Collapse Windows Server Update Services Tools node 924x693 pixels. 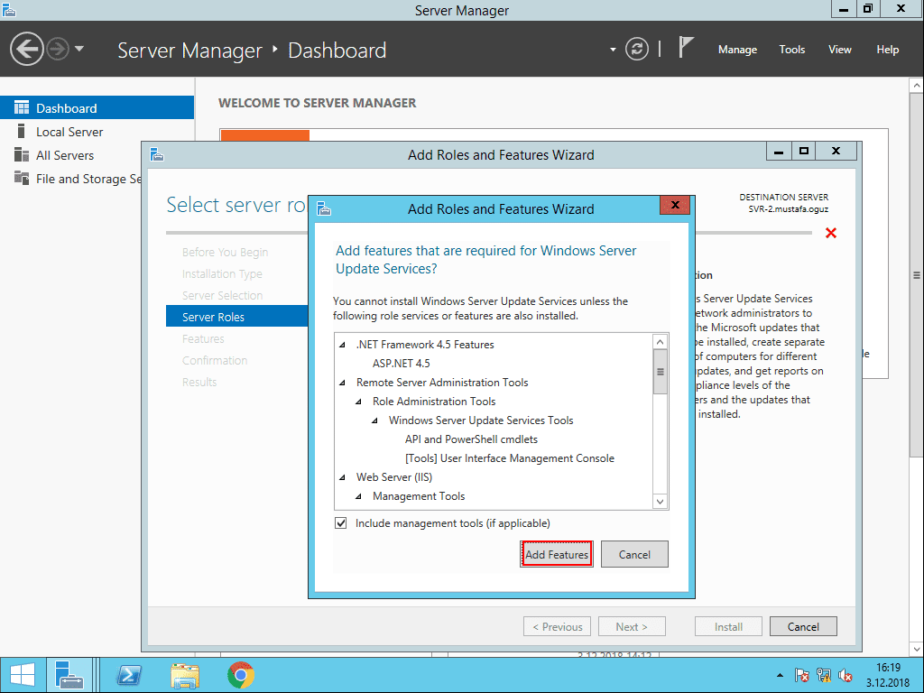click(374, 420)
